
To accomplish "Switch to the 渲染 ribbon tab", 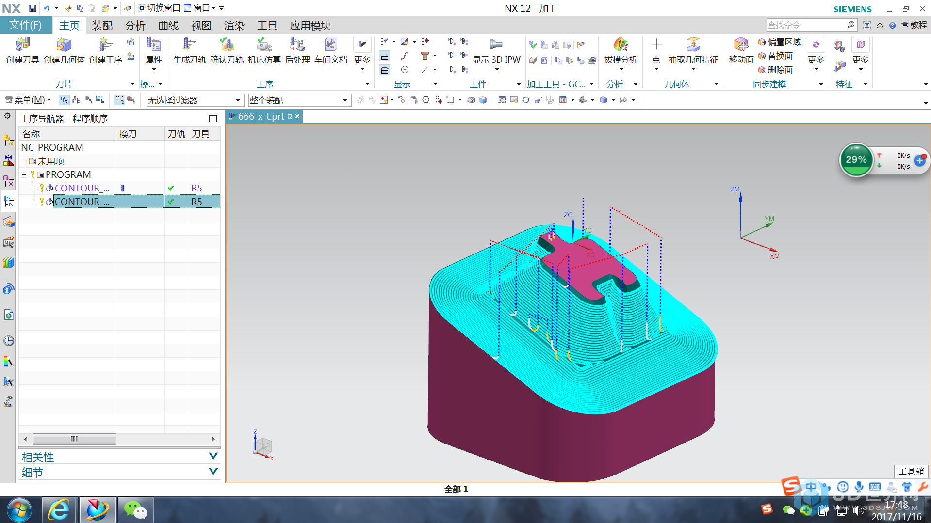I will pyautogui.click(x=234, y=26).
